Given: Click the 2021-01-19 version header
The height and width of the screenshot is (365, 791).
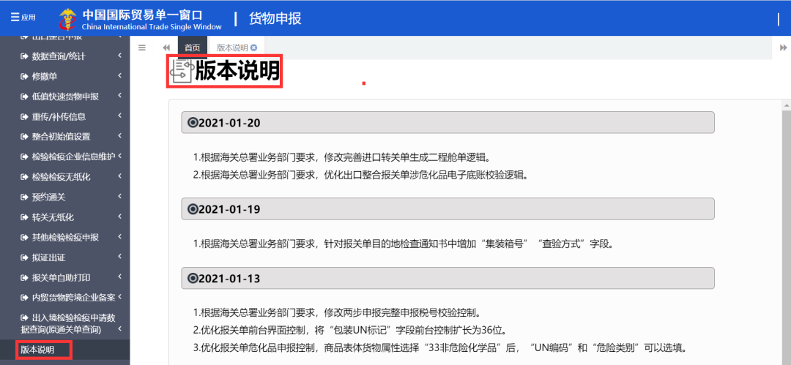Looking at the screenshot, I should [x=448, y=208].
